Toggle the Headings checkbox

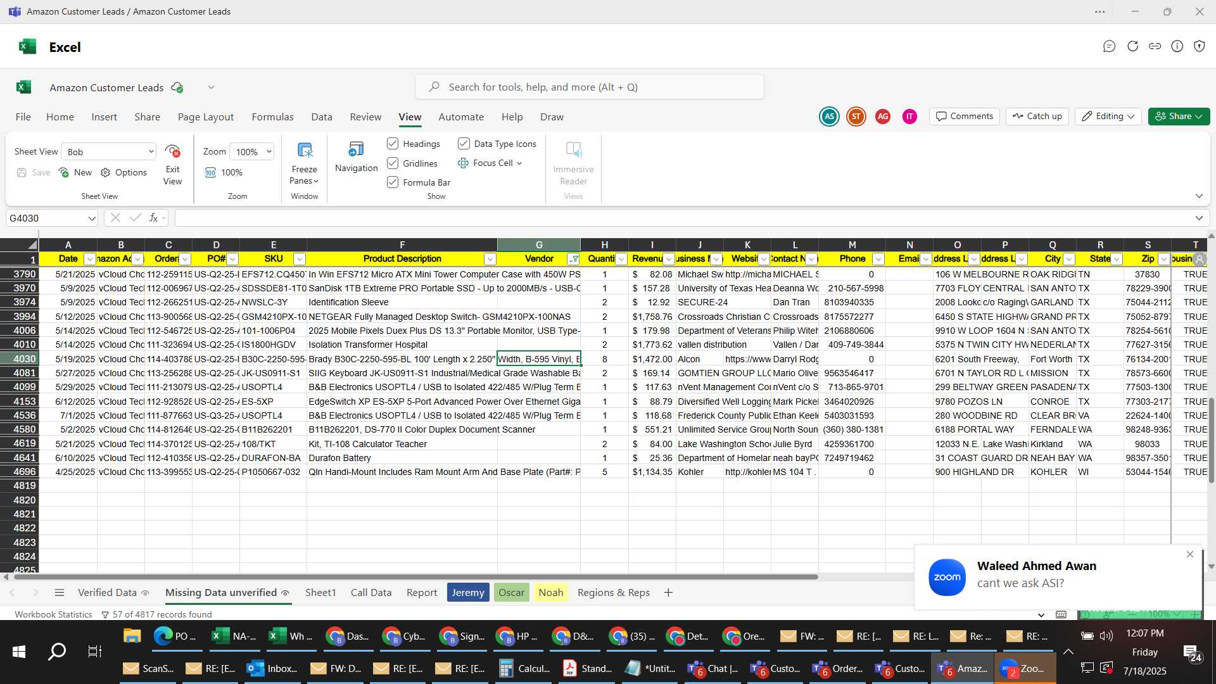[x=393, y=144]
